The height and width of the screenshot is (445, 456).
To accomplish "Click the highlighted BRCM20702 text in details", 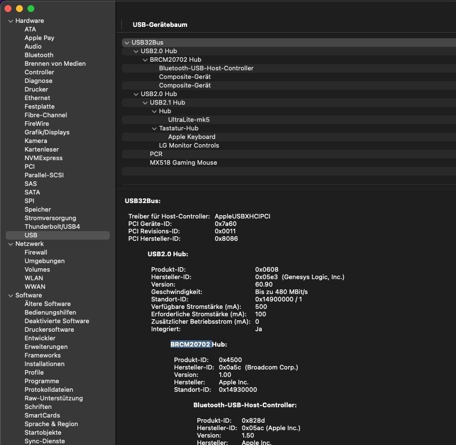I will click(x=190, y=344).
